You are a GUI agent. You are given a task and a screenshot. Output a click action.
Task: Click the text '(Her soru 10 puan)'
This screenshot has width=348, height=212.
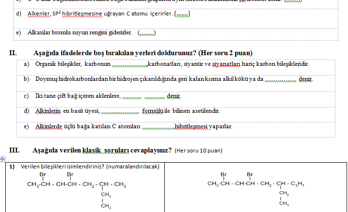199,151
